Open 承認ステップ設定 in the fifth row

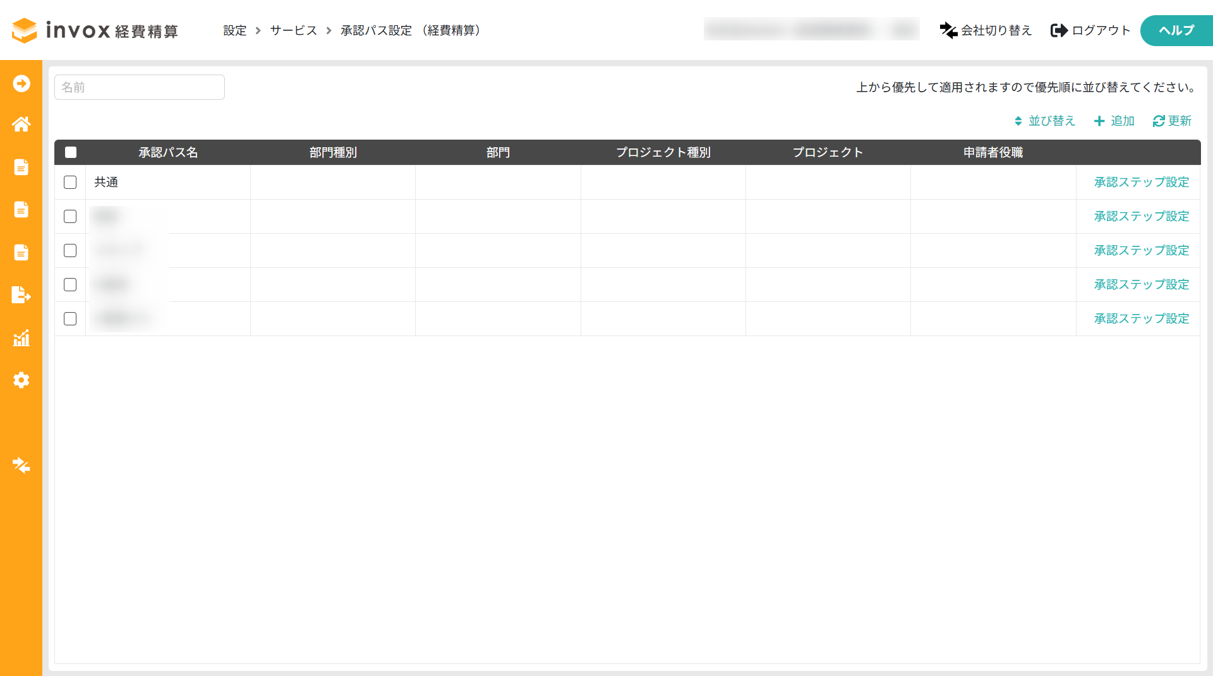pos(1142,318)
